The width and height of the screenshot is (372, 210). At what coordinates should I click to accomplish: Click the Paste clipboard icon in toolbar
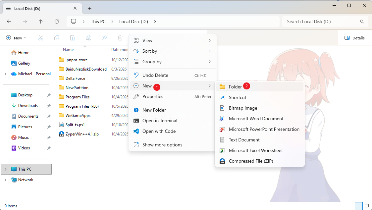(72, 38)
